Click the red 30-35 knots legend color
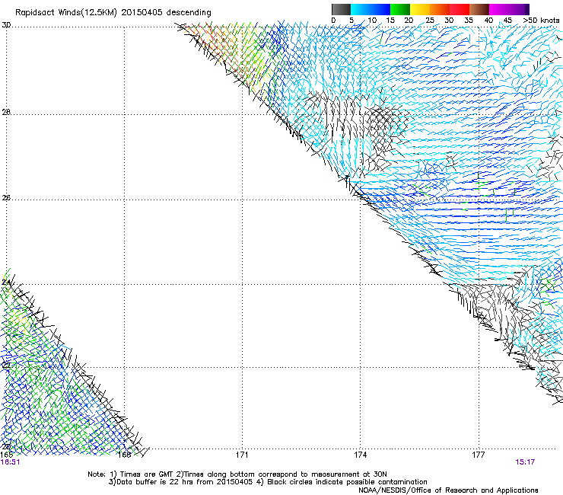Screen dimensions: 563x495 click(x=460, y=9)
